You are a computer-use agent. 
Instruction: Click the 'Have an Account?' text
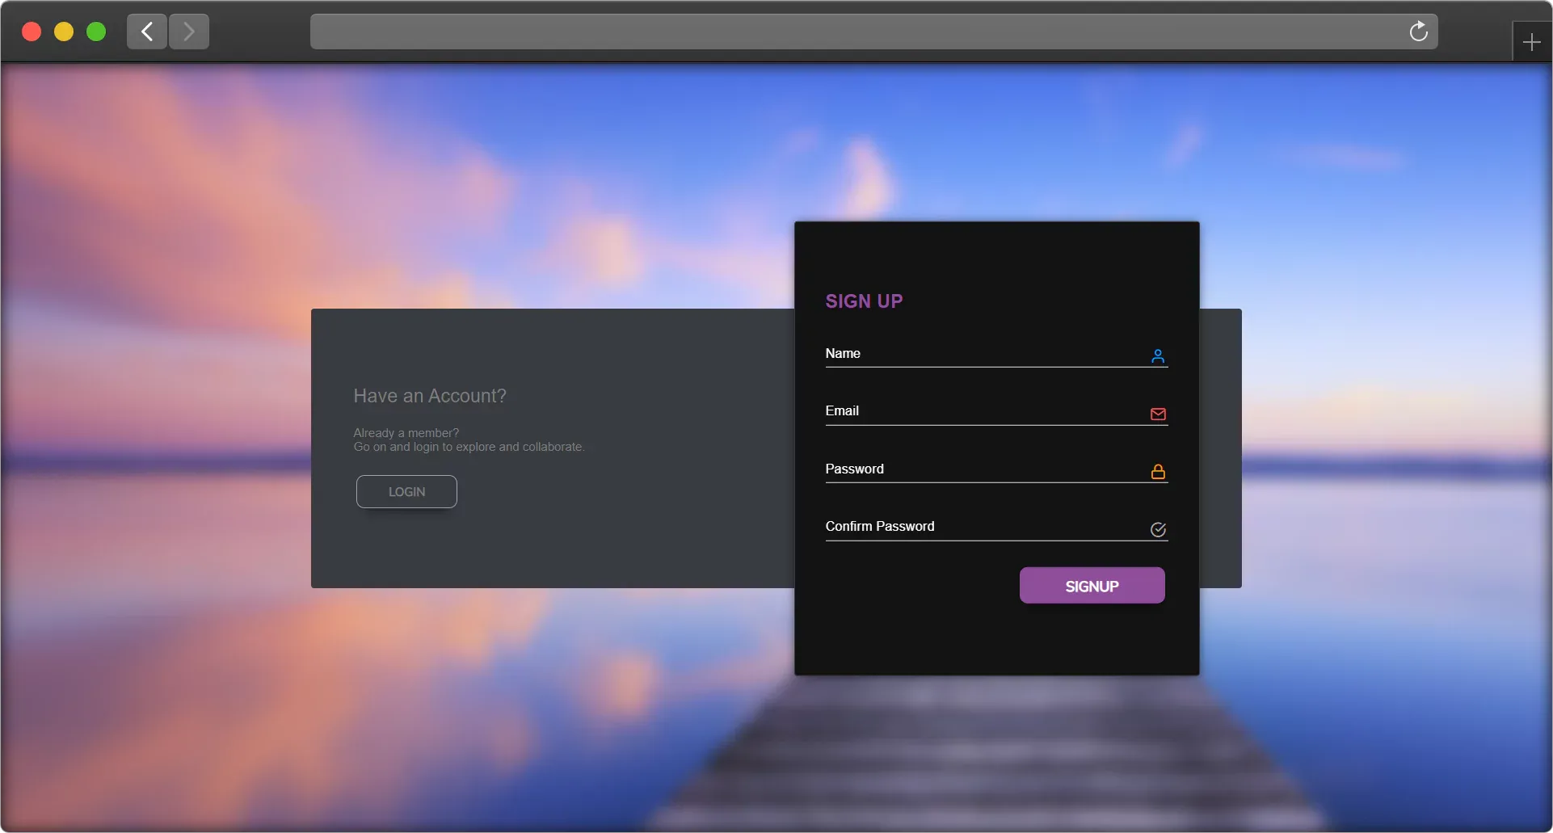(x=430, y=396)
